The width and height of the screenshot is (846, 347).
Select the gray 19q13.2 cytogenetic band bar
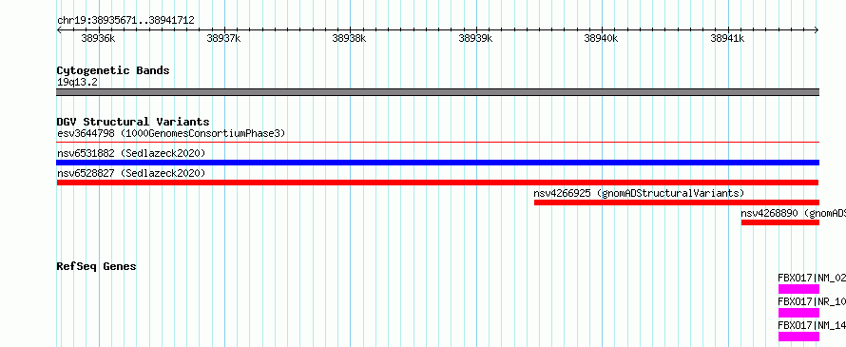coord(437,92)
